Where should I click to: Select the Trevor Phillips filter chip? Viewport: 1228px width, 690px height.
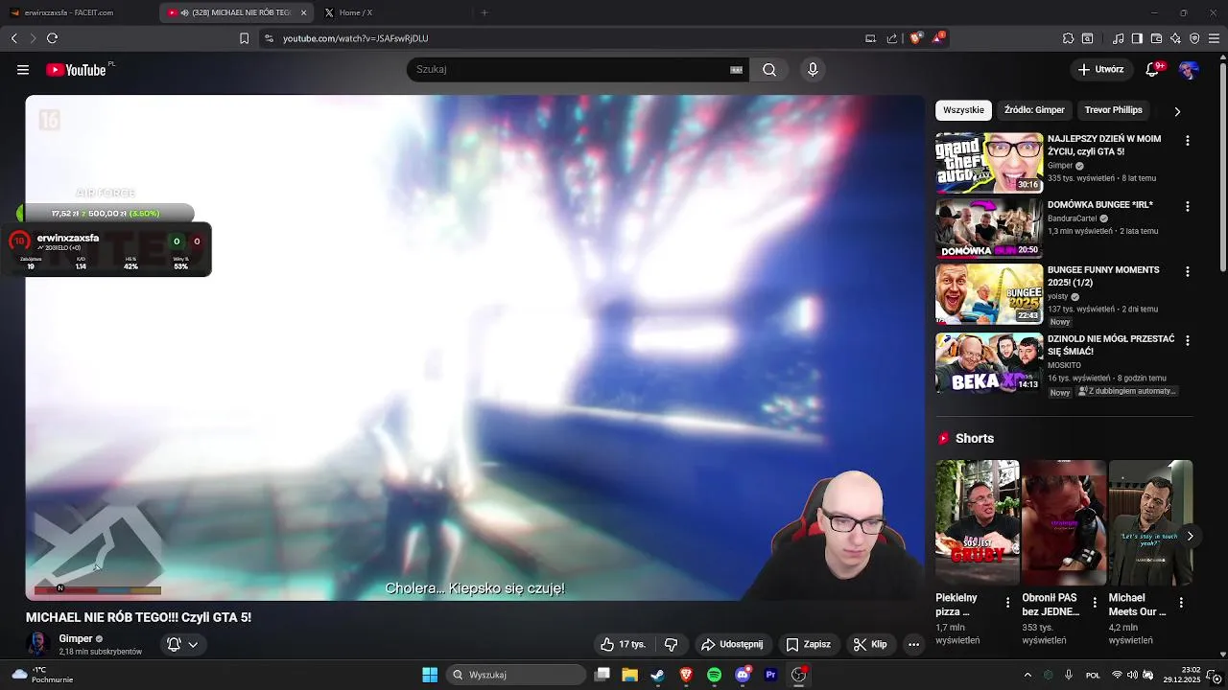[1113, 110]
